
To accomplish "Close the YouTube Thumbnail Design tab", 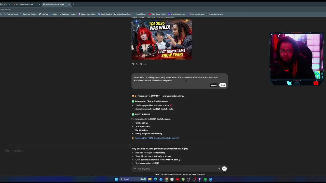I will [69, 4].
